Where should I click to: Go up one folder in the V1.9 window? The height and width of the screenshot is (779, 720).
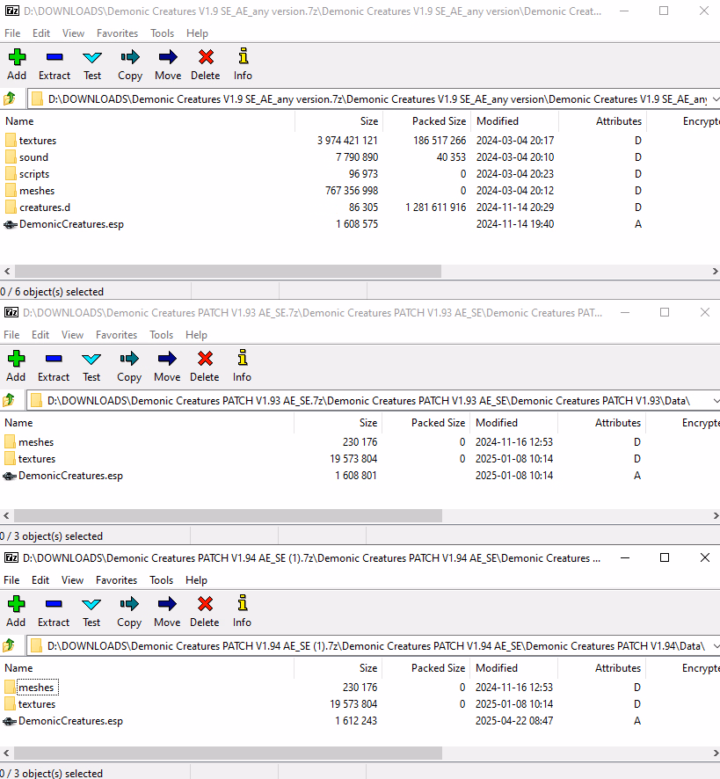10,98
